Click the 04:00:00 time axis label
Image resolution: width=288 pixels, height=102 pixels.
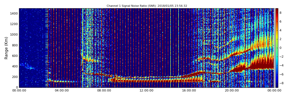pos(62,90)
